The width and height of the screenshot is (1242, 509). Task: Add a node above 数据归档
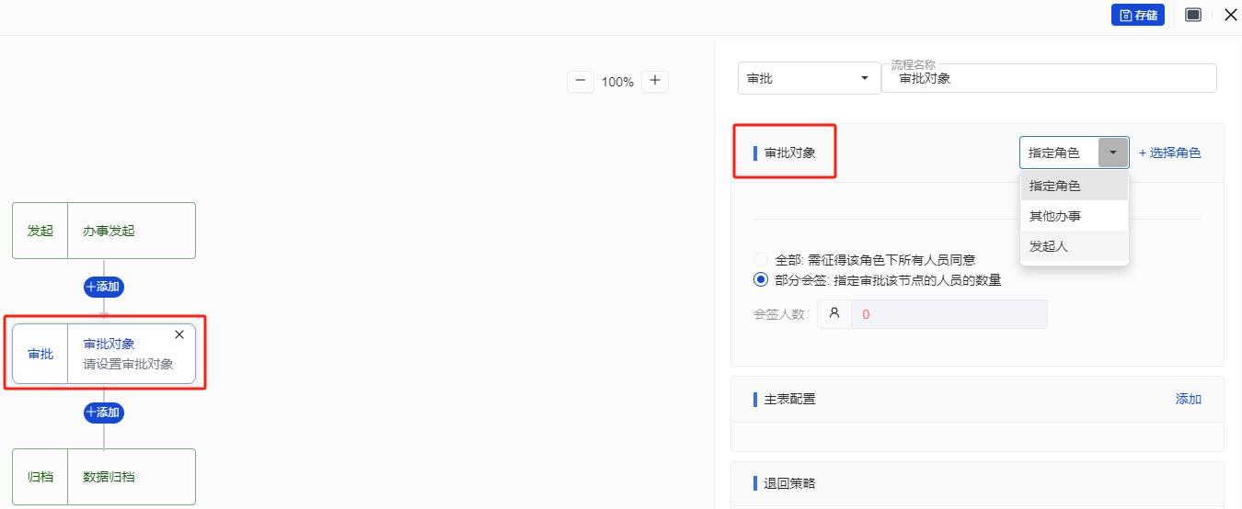coord(104,413)
